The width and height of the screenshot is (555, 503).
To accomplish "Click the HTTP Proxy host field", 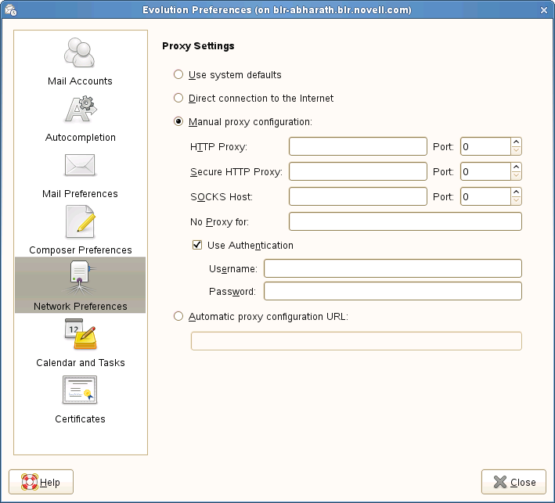I will click(x=358, y=146).
